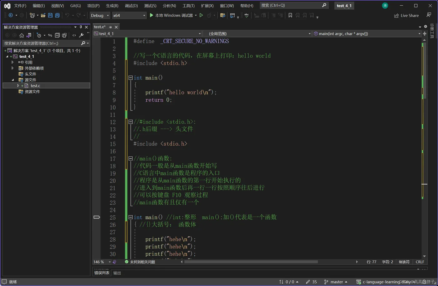Open the 编辑(E) menu
This screenshot has height=286, width=438.
[39, 6]
